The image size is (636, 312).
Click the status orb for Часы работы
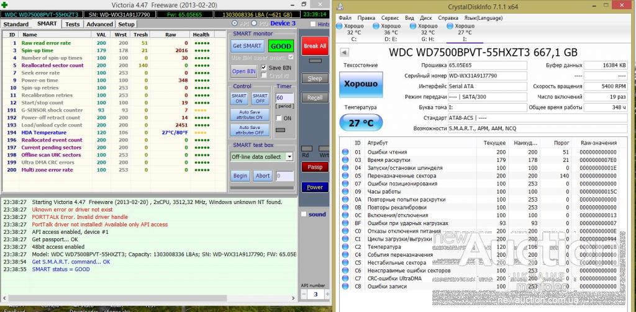(345, 192)
